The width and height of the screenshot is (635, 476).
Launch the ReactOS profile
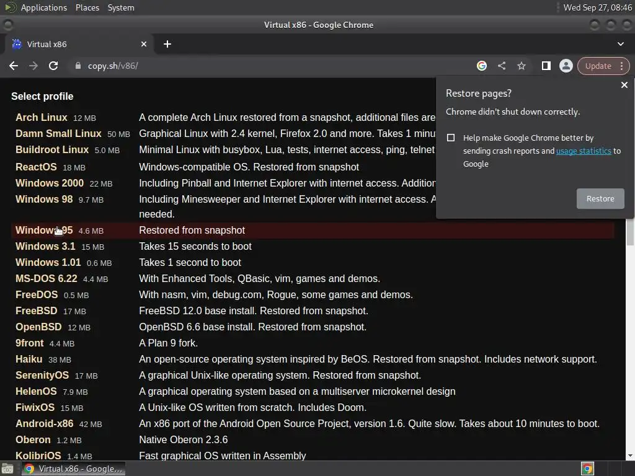36,167
